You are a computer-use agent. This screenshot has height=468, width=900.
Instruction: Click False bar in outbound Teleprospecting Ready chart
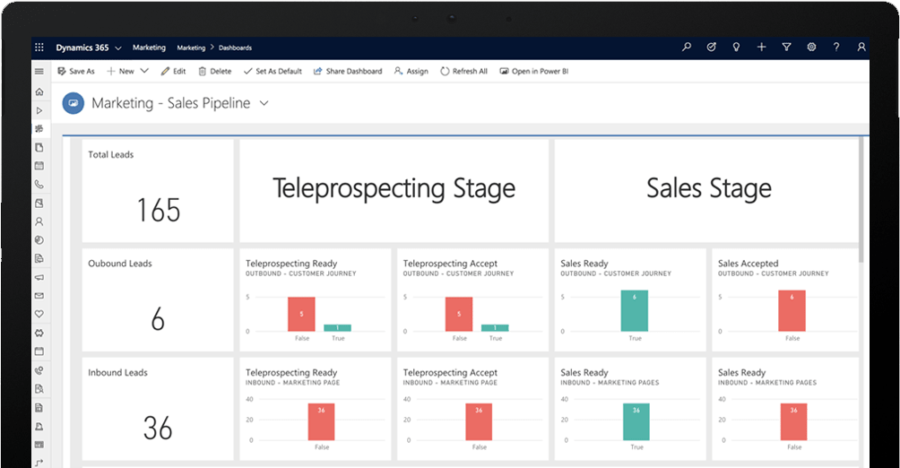(x=301, y=314)
